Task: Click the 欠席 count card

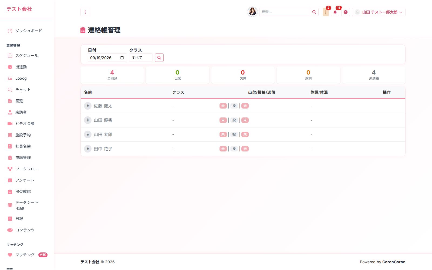Action: pyautogui.click(x=243, y=75)
